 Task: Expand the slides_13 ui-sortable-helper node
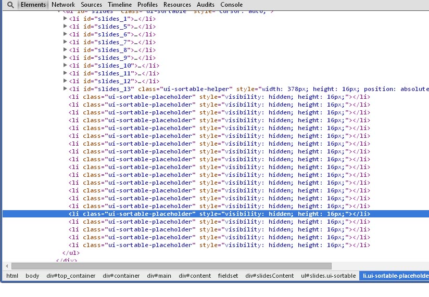pos(65,89)
